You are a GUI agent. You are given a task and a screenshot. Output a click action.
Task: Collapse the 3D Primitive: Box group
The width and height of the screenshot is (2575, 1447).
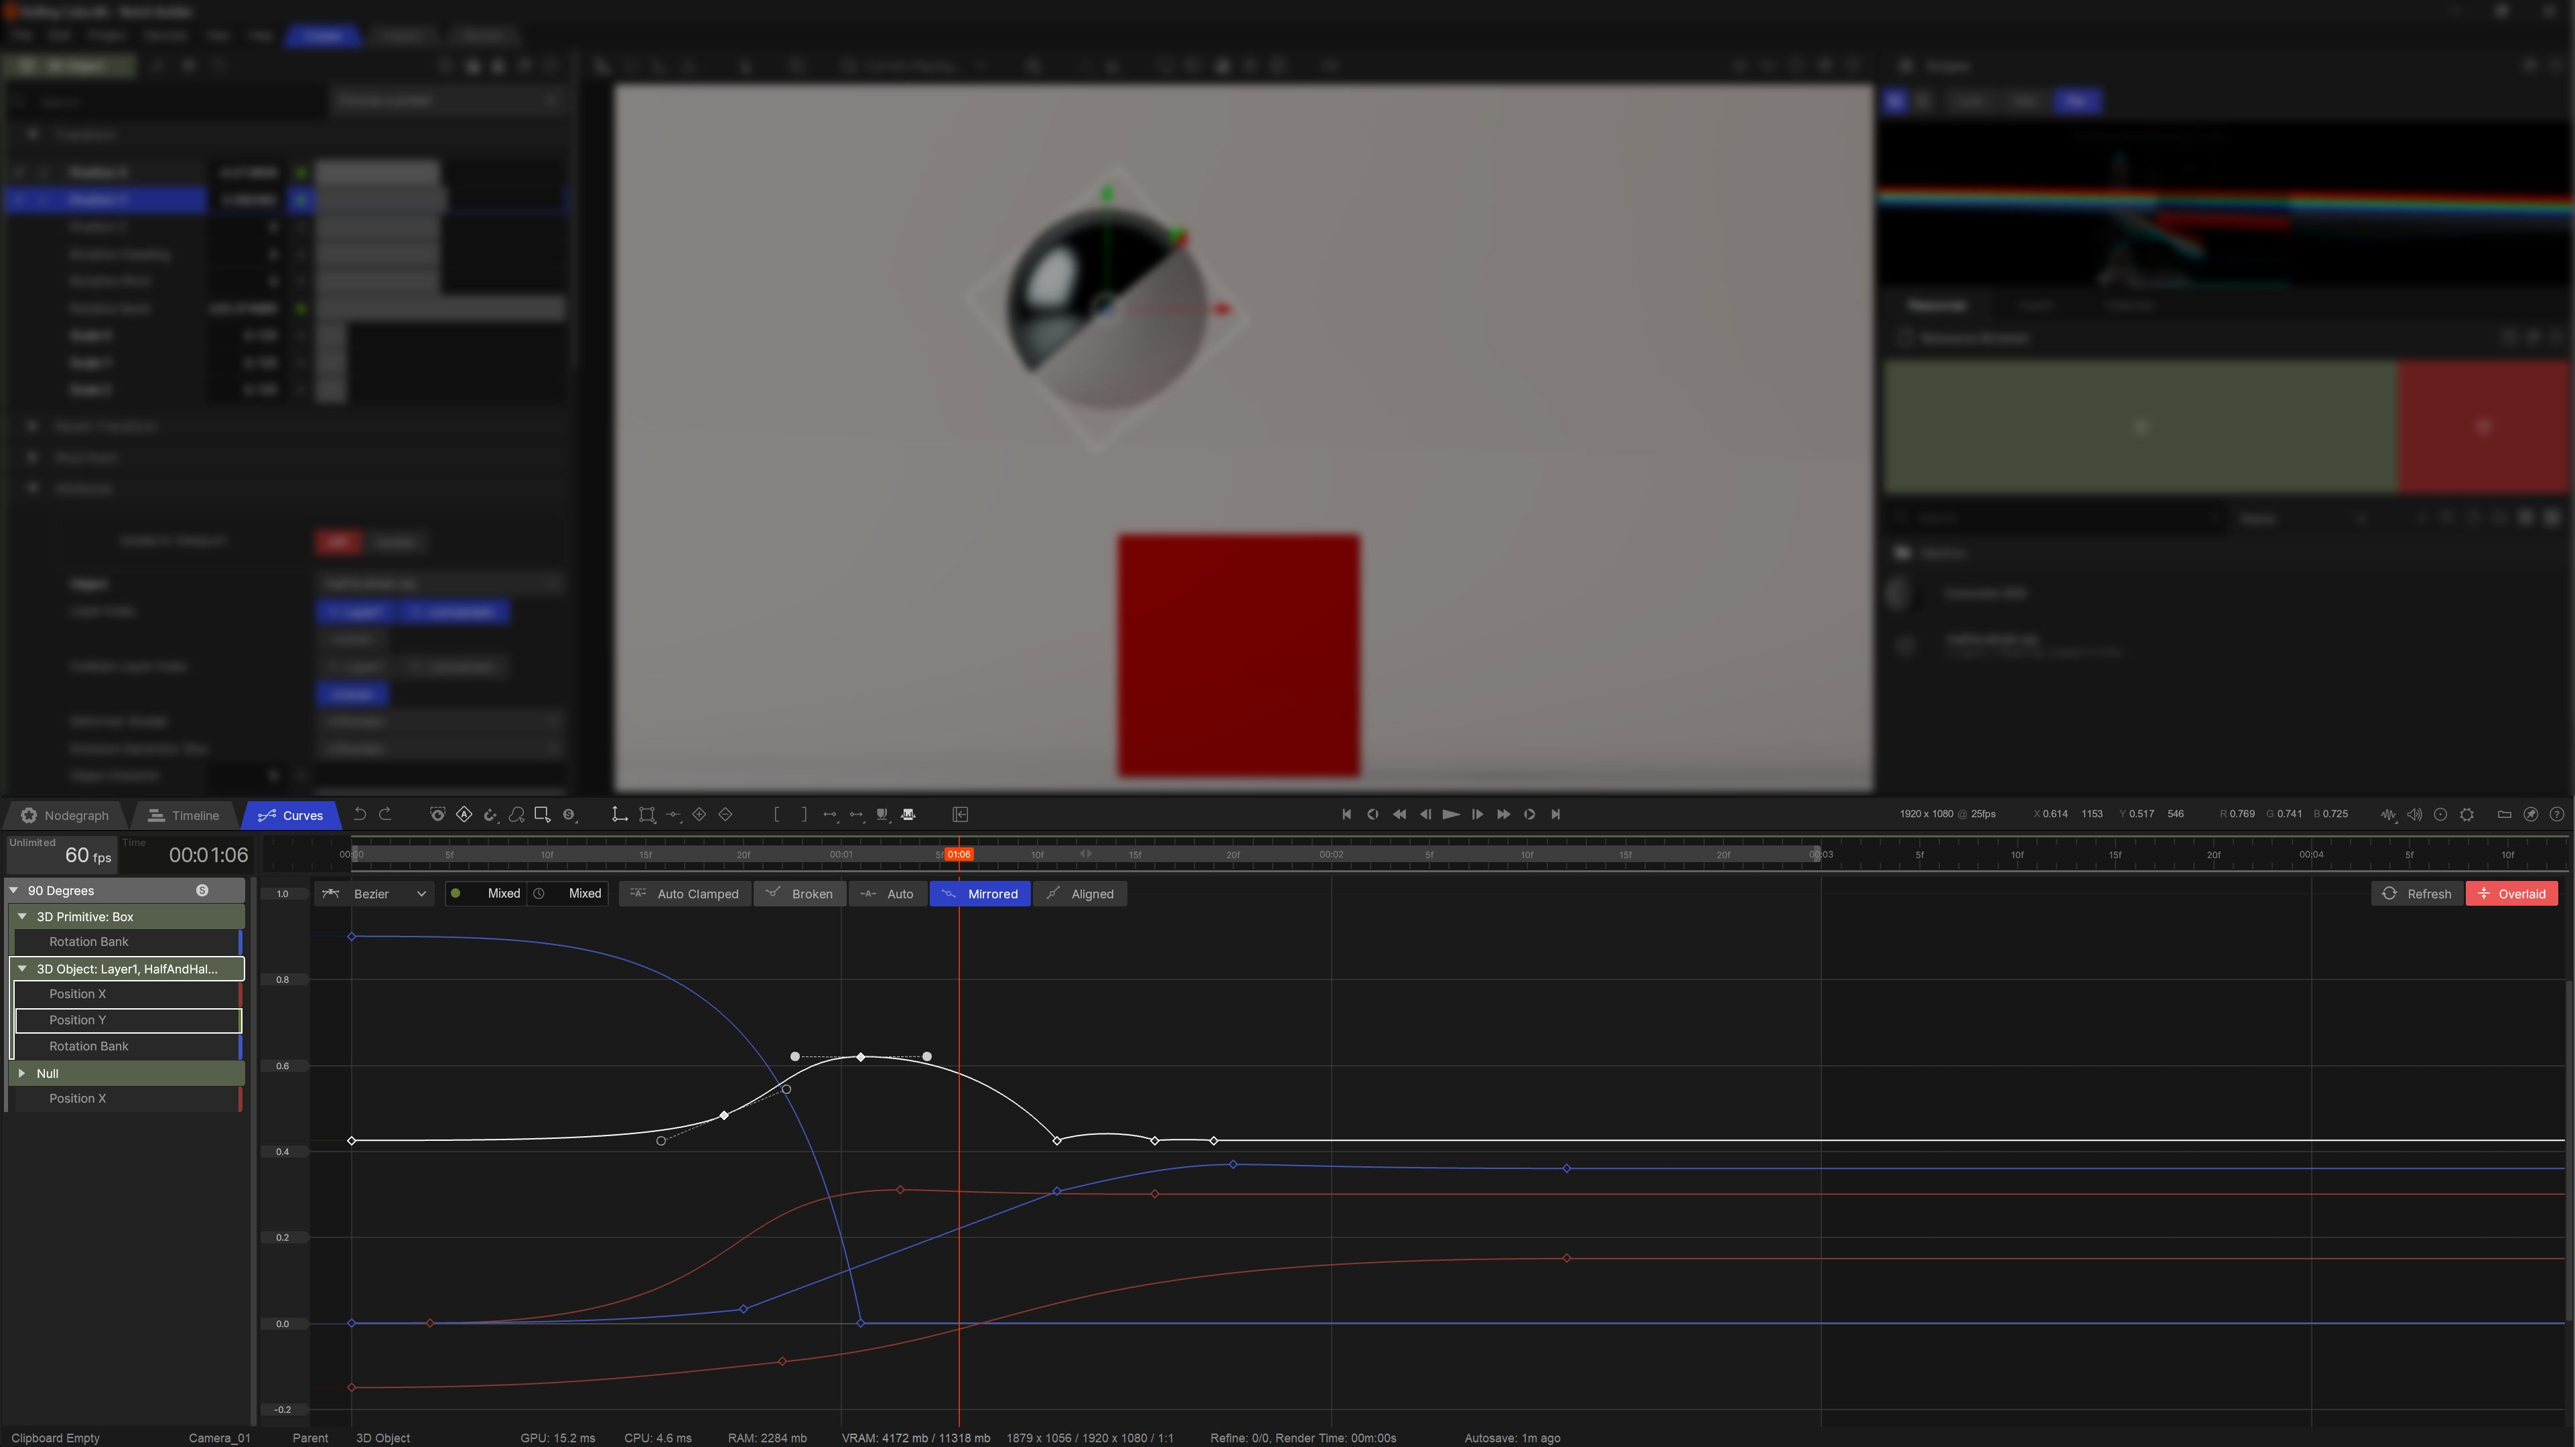click(x=22, y=916)
